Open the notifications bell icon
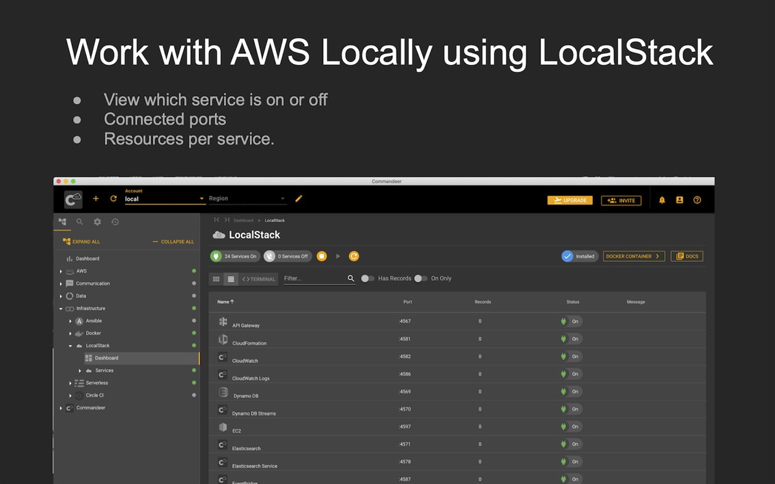The width and height of the screenshot is (775, 484). [x=662, y=200]
